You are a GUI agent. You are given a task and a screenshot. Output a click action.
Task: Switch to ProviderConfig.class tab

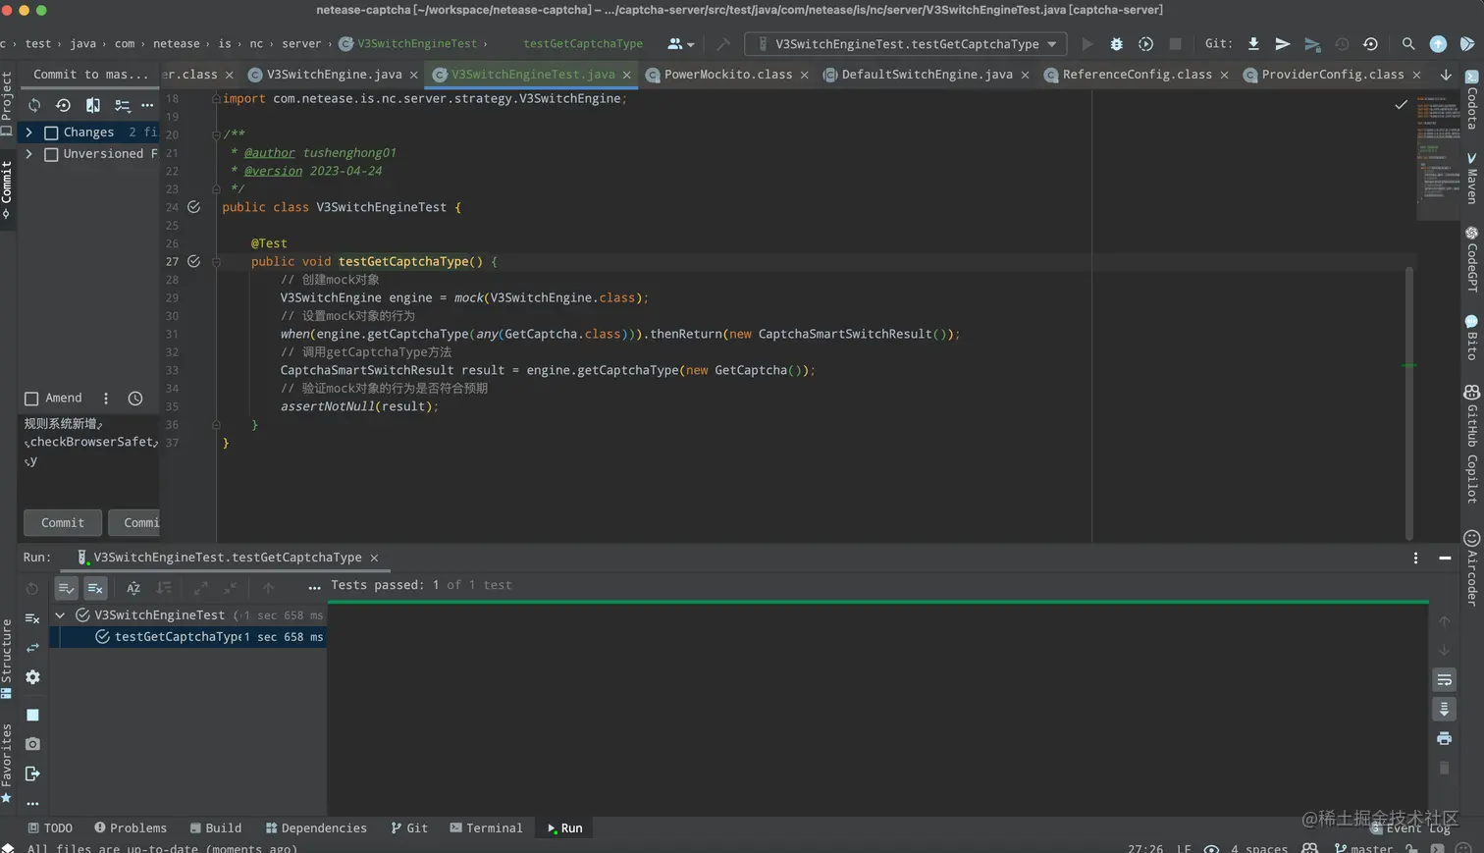pyautogui.click(x=1332, y=75)
